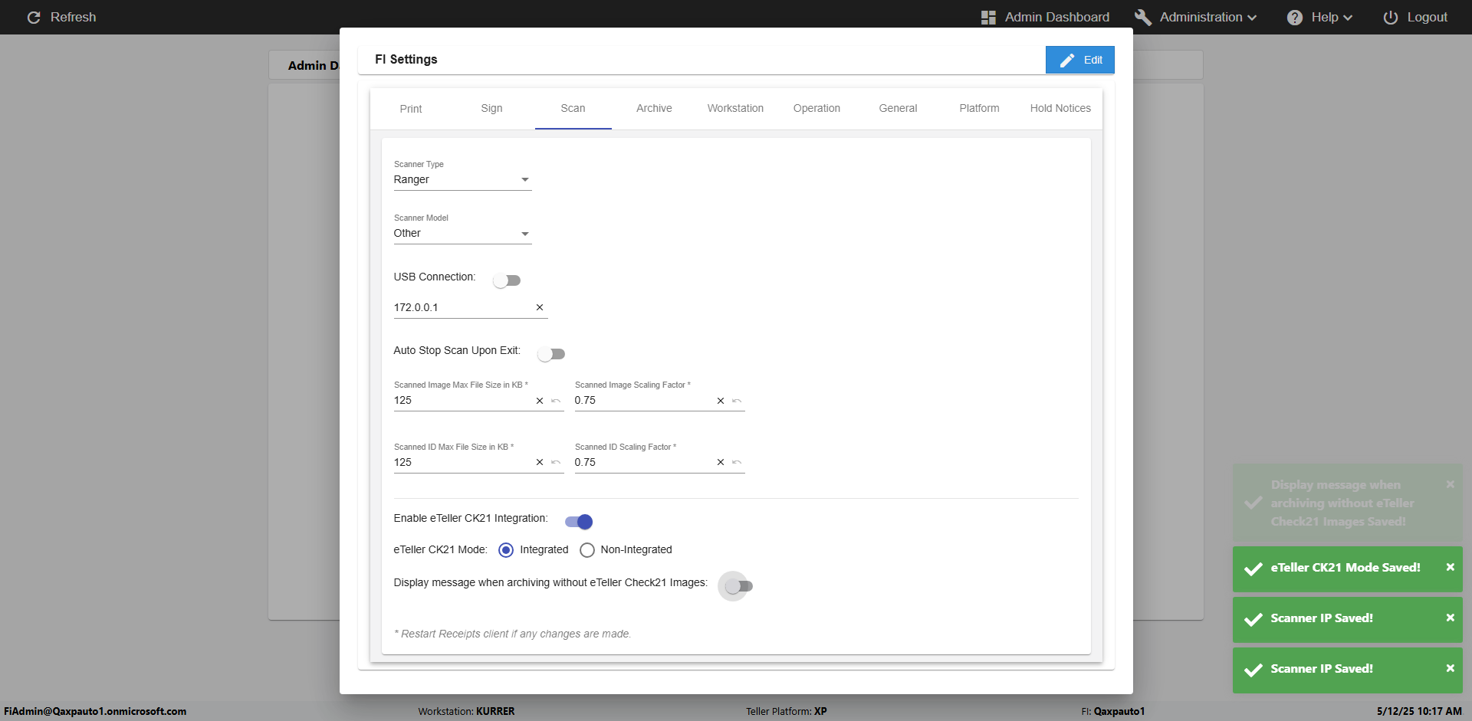Click the Edit button in FI Settings

[1080, 60]
